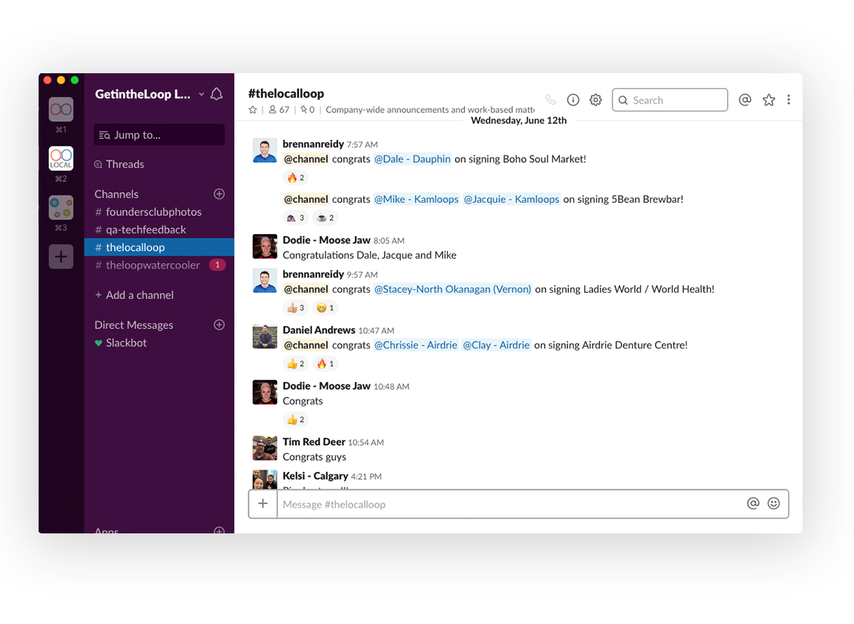Click Wednesday, June 12th date divider
The width and height of the screenshot is (854, 624).
(519, 120)
